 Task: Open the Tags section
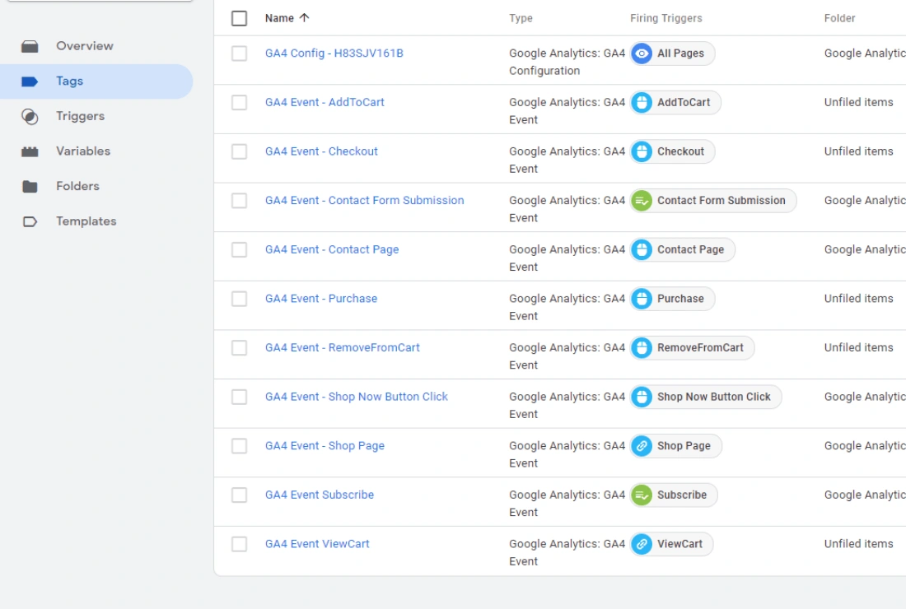tap(69, 81)
